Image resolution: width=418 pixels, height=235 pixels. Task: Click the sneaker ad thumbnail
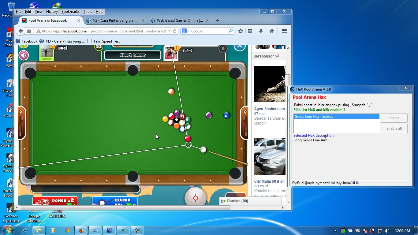(270, 84)
